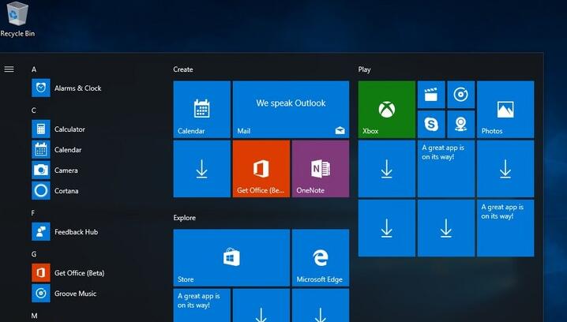
Task: Open Calculator from the app list
Action: click(69, 129)
